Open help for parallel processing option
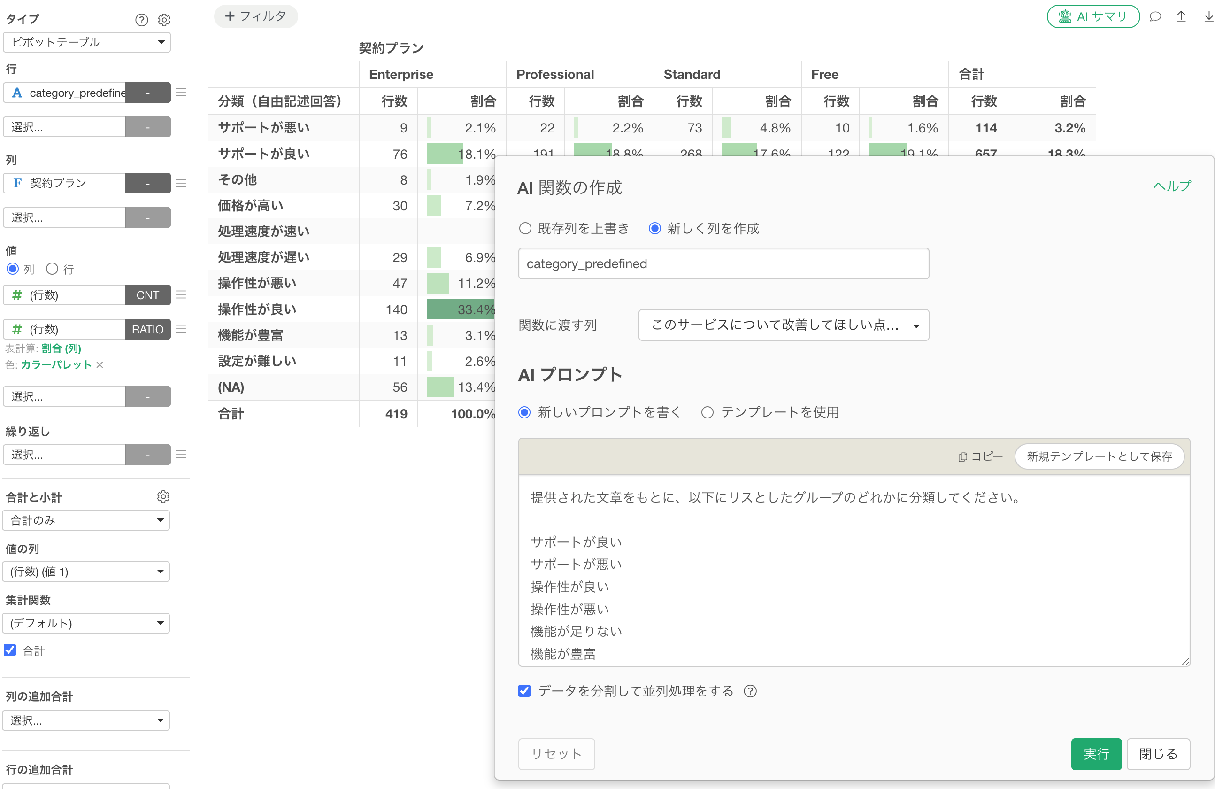 750,691
